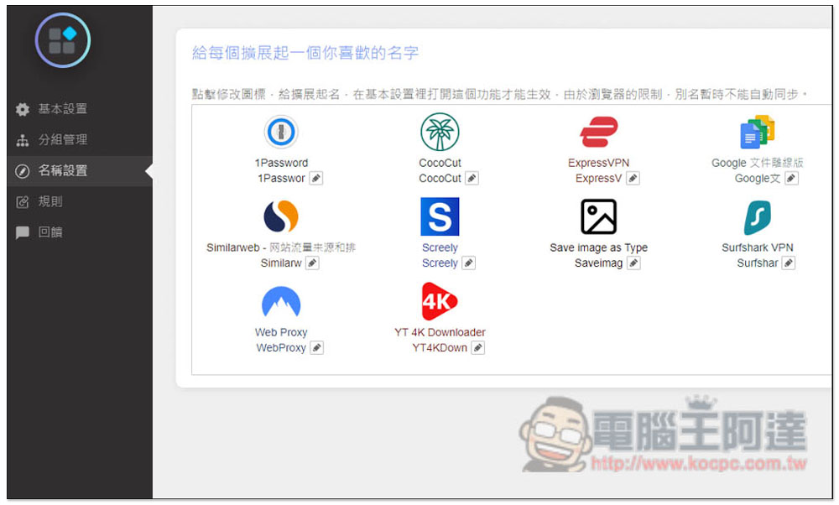This screenshot has width=839, height=505.
Task: Edit the Google文 alias with the pencil
Action: (x=791, y=178)
